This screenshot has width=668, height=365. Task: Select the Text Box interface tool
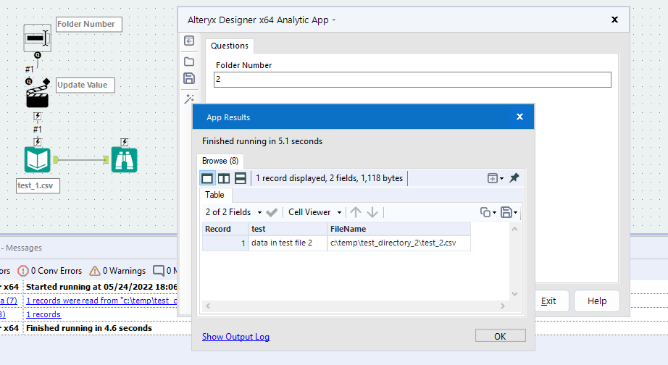(37, 37)
